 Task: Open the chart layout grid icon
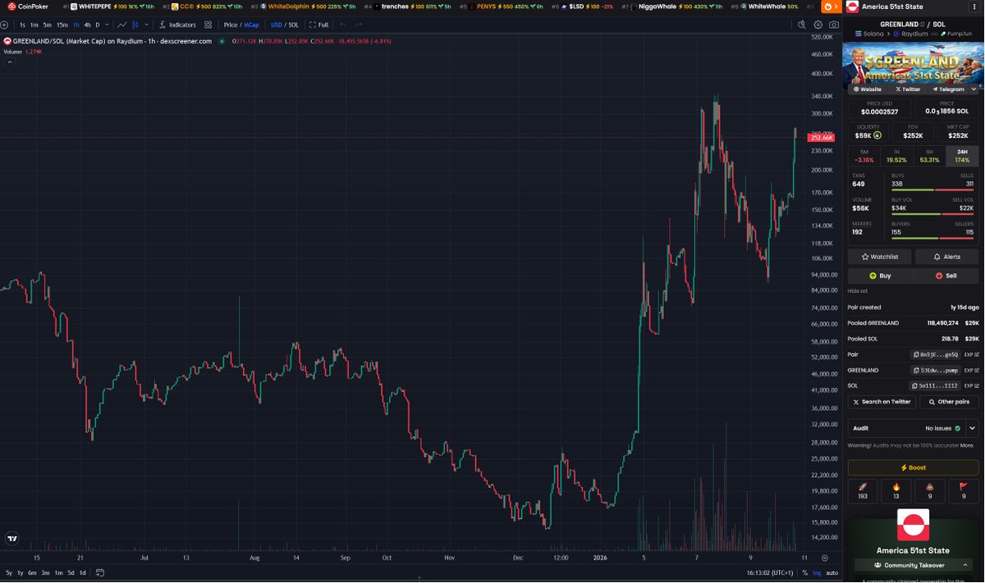click(x=208, y=25)
